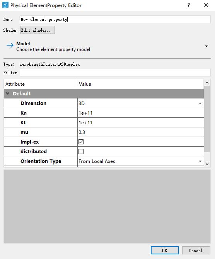Viewport: 215px width, 259px height.
Task: Open the Model chooser dropdown arrow
Action: [x=206, y=46]
